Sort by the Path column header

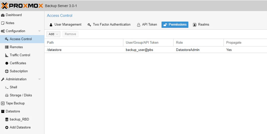pyautogui.click(x=84, y=42)
